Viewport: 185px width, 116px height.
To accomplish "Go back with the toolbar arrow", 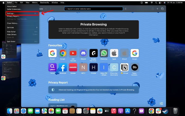I will [x=46, y=9].
